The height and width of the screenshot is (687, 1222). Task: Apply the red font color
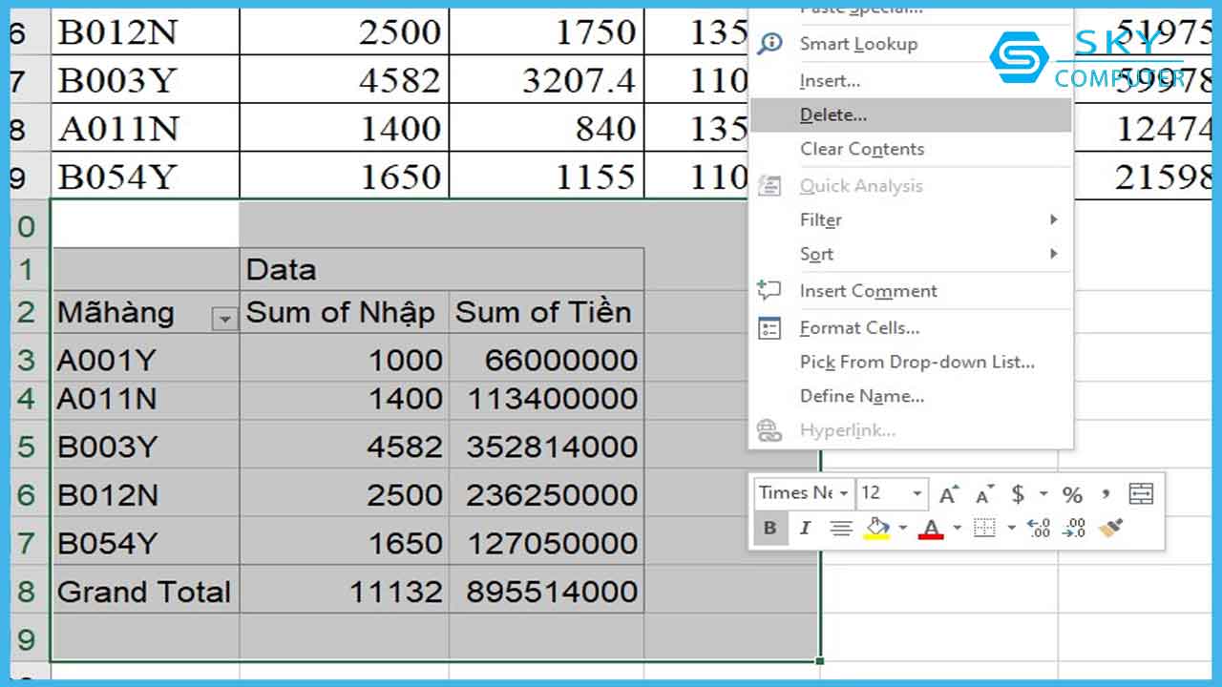(932, 528)
